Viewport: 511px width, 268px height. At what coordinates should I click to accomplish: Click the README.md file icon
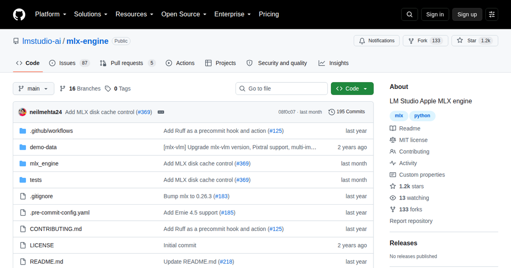click(x=23, y=262)
